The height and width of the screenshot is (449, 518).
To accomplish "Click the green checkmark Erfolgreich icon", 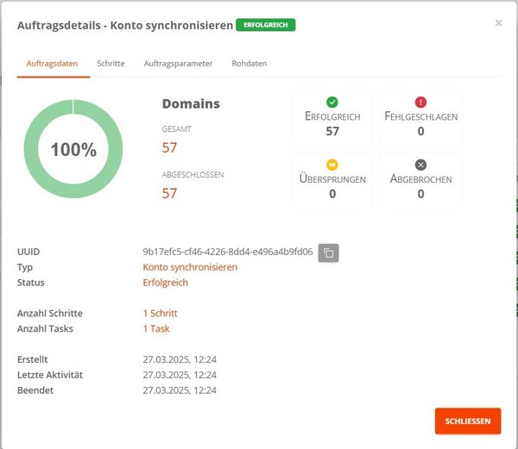I will (x=332, y=102).
